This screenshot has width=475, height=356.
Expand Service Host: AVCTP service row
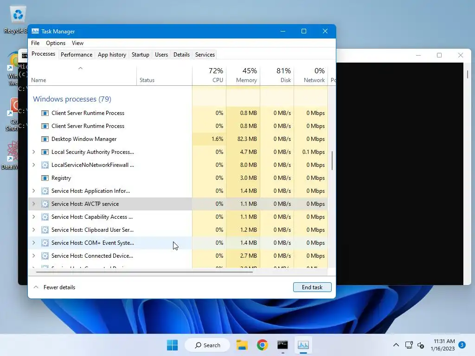(x=33, y=204)
